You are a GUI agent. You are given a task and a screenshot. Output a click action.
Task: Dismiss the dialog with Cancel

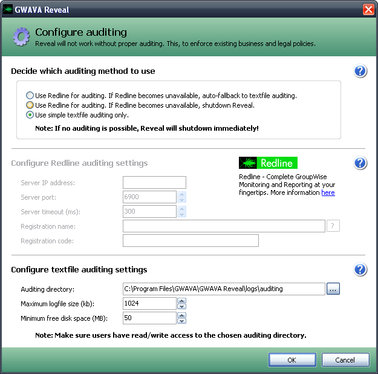click(345, 360)
